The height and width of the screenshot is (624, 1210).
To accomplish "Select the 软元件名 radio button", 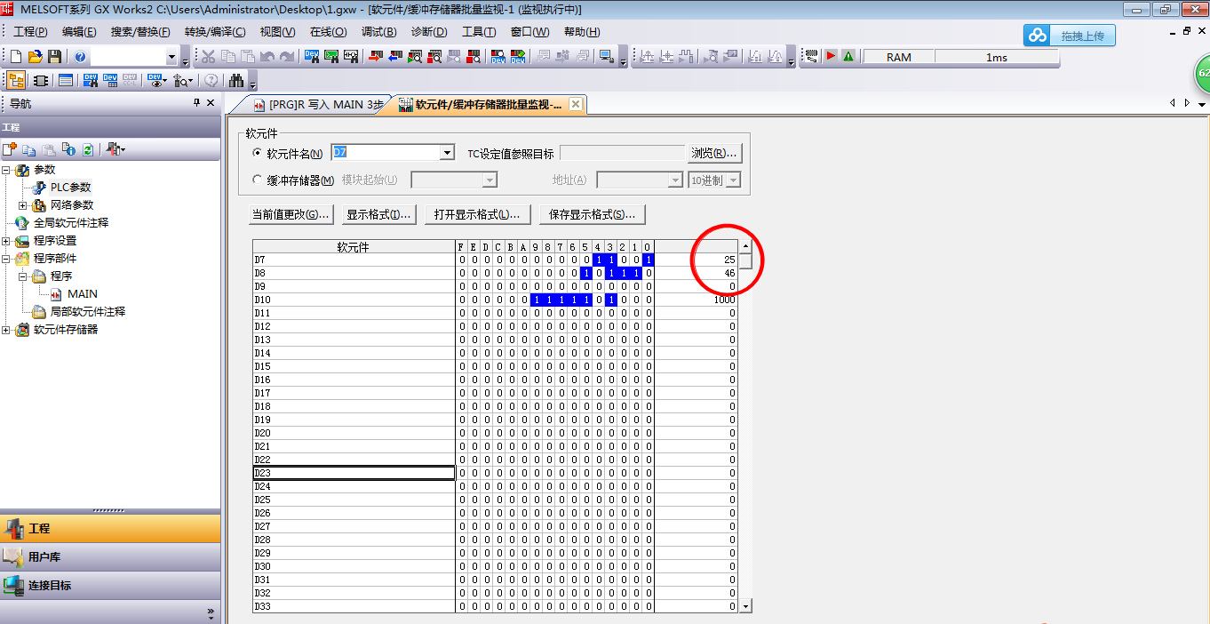I will click(258, 153).
